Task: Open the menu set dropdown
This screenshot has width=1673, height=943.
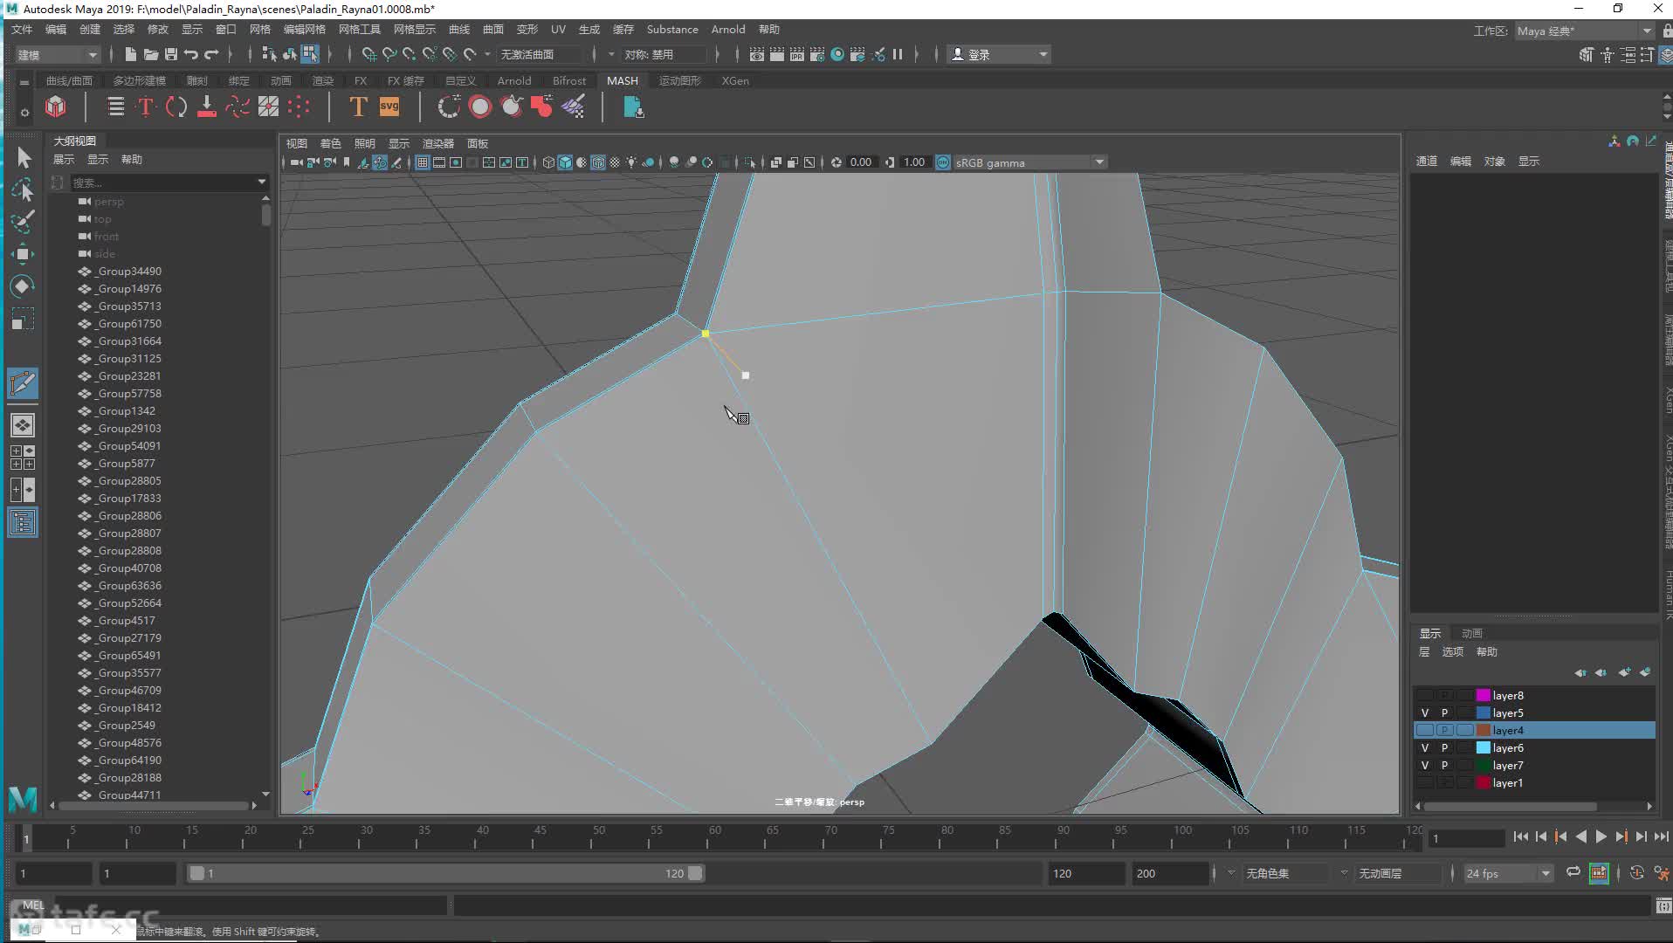Action: click(58, 54)
